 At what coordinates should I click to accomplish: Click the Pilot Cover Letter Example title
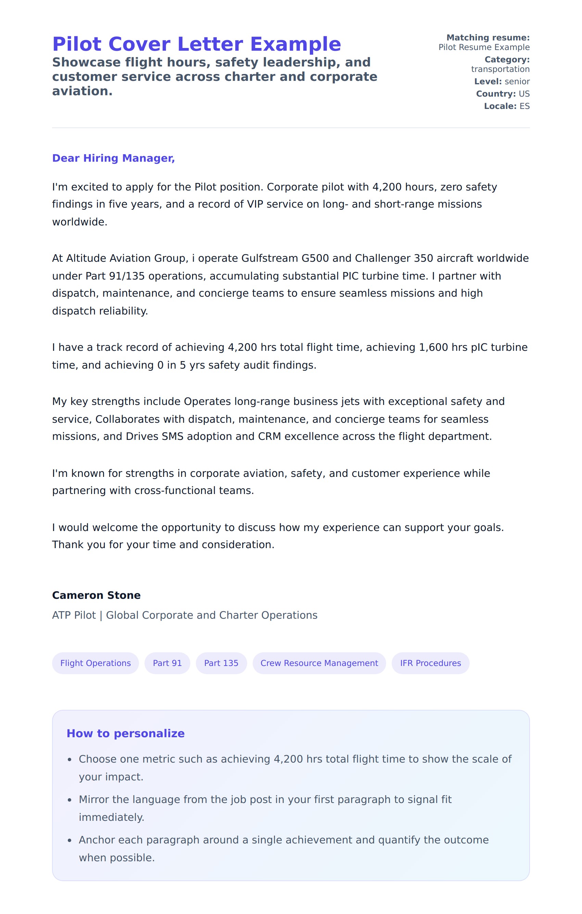pyautogui.click(x=197, y=44)
